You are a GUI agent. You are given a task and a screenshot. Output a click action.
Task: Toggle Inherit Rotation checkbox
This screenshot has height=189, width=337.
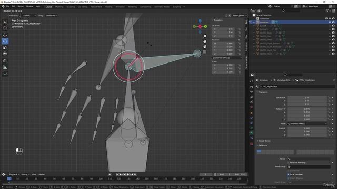point(289,178)
